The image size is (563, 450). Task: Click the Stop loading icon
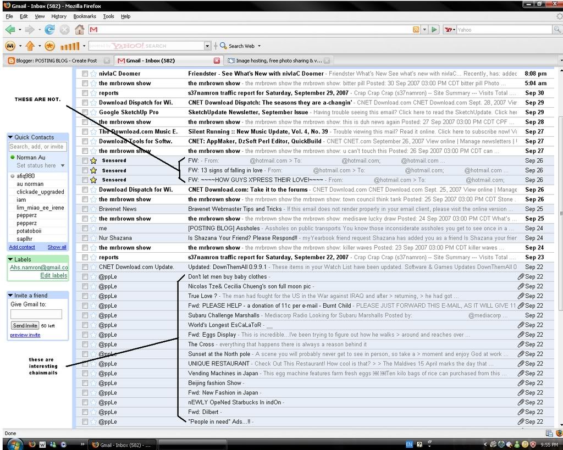pyautogui.click(x=65, y=30)
